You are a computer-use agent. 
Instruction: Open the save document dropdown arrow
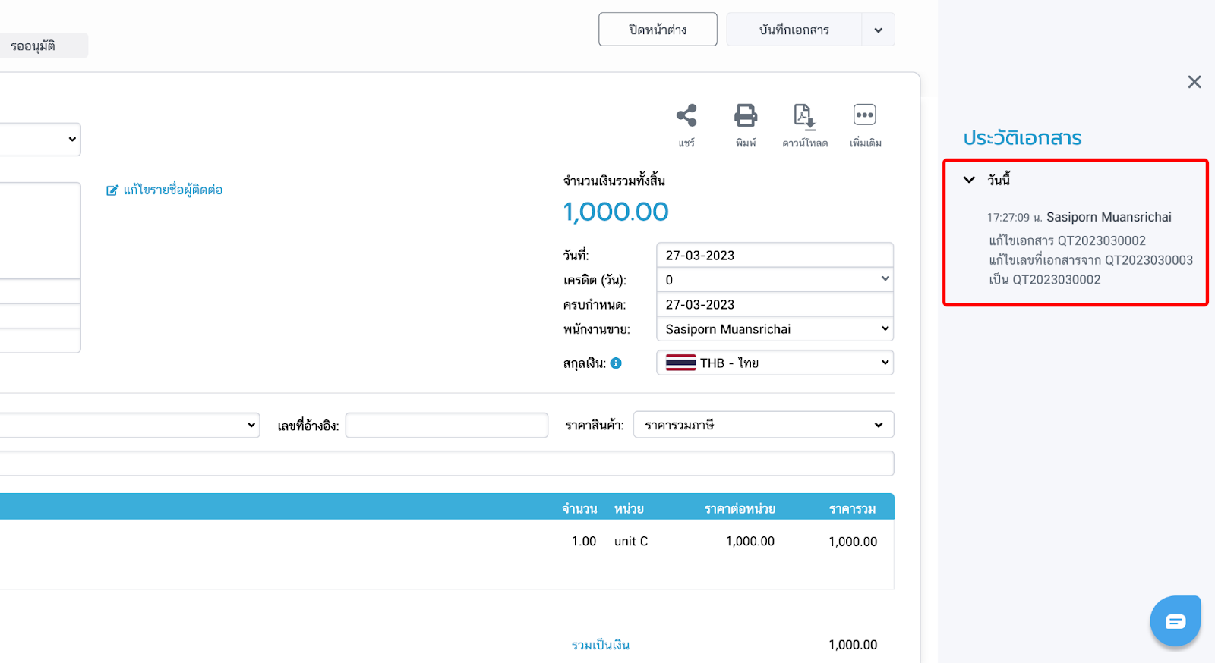879,30
